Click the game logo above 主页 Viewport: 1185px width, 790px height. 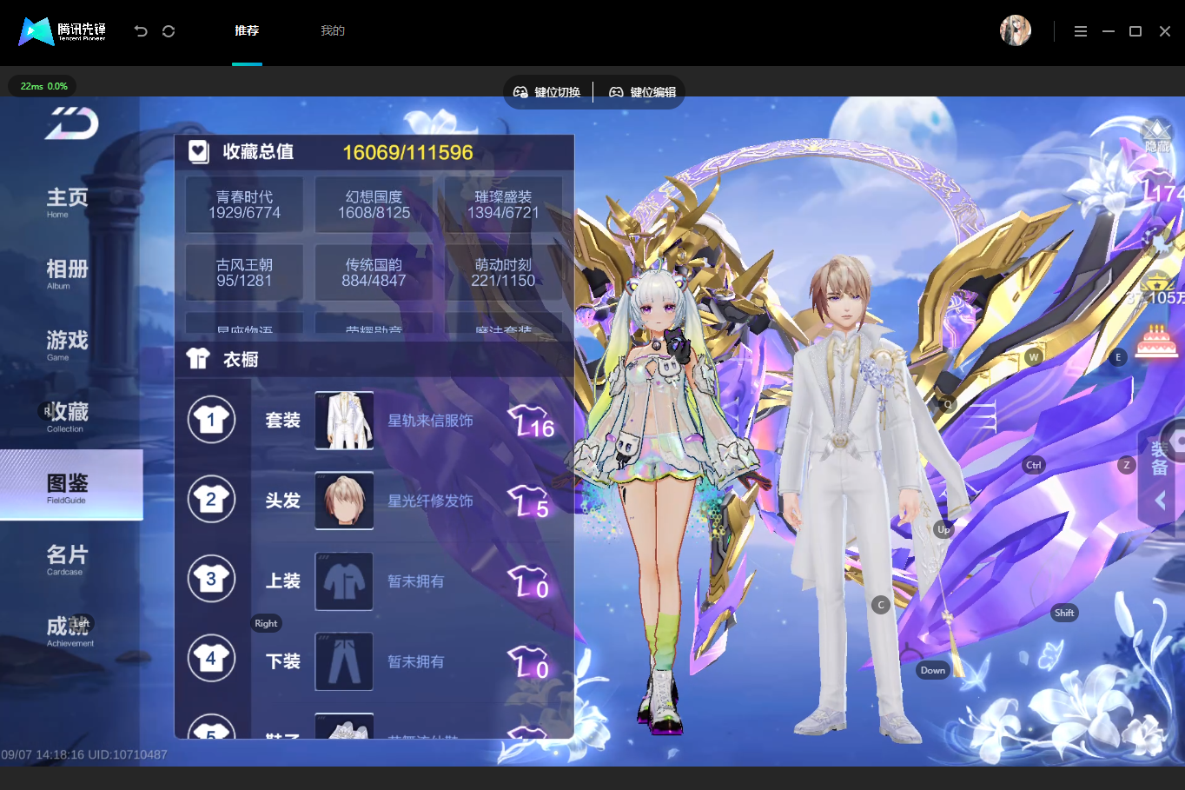click(71, 123)
